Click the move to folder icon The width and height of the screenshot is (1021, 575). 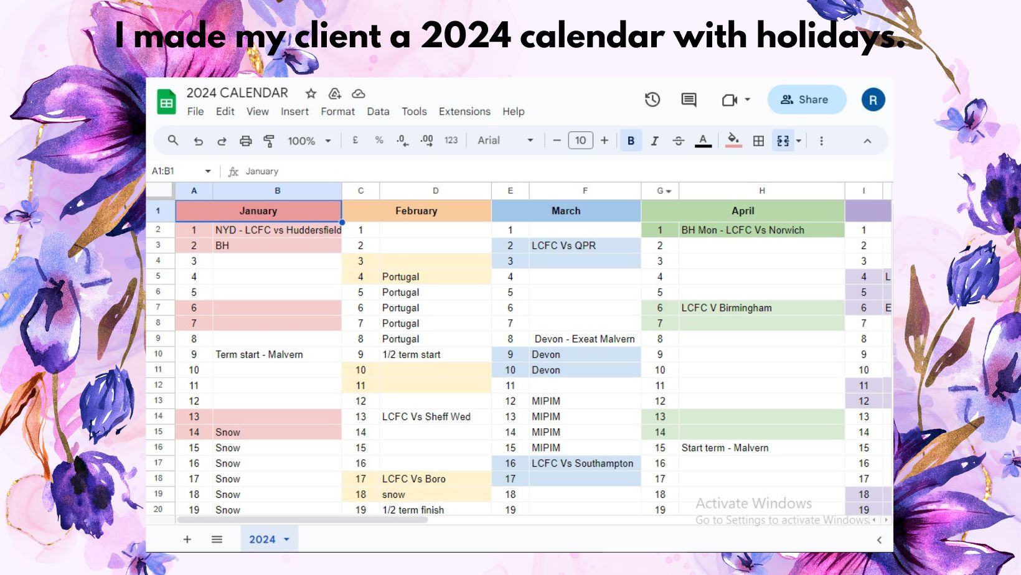(x=334, y=93)
